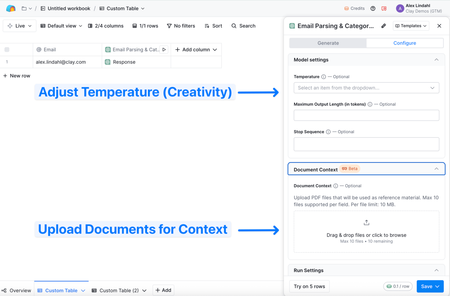Add a New row to the table
The image size is (450, 296).
click(x=17, y=76)
